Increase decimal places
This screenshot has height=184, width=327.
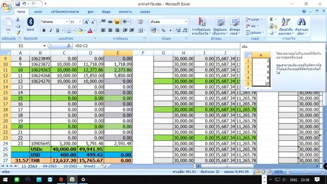(x=178, y=31)
